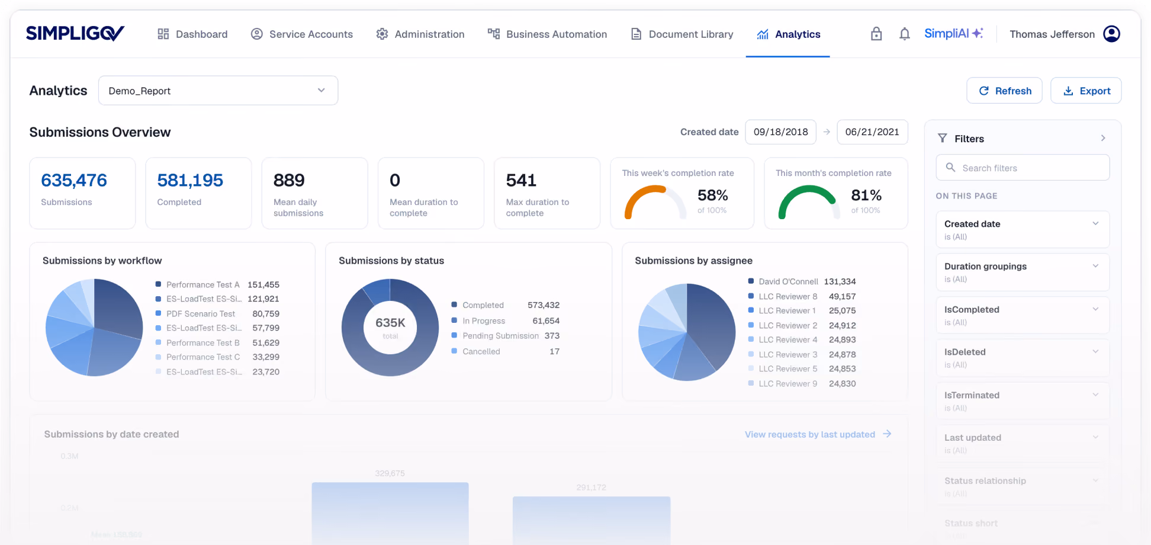Click View requests by last updated
This screenshot has height=545, width=1151.
(810, 434)
